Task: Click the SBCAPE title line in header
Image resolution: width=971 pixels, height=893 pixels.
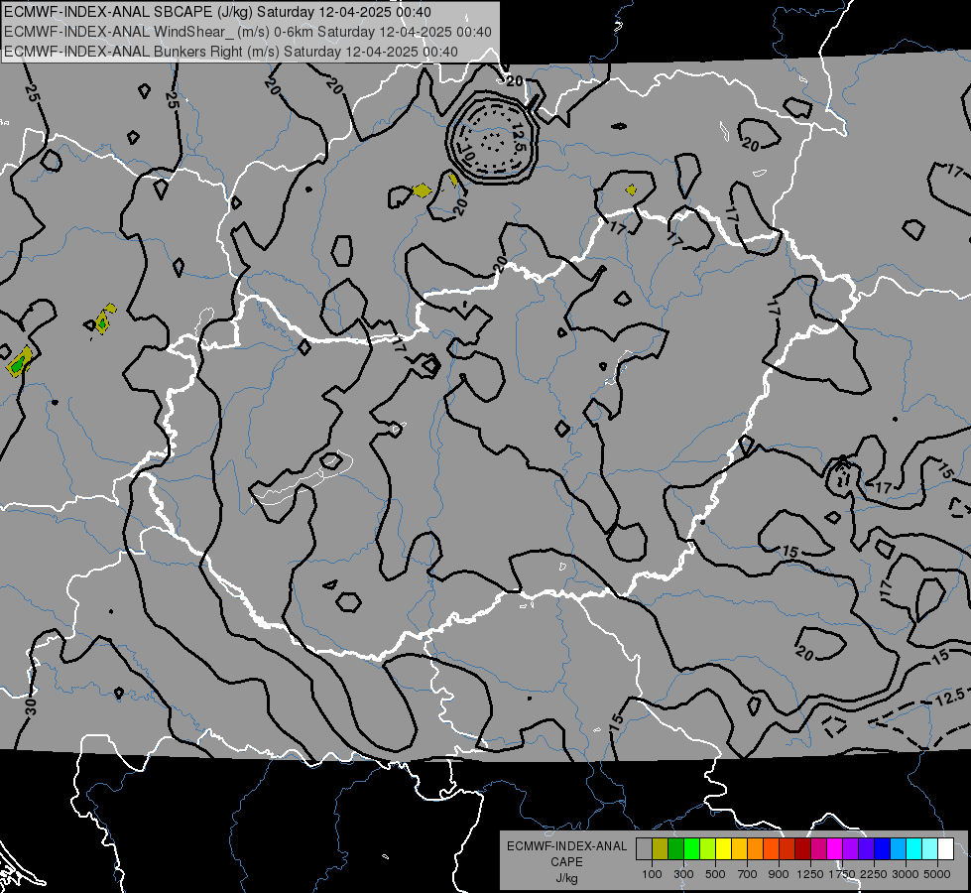Action: tap(217, 12)
